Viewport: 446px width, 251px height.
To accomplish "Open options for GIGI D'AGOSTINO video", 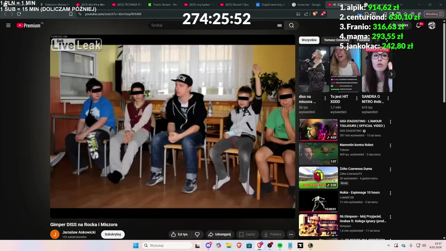I will 390,122.
